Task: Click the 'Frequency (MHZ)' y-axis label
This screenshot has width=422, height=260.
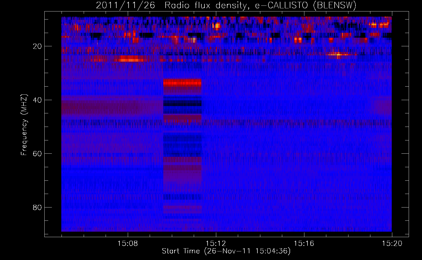Action: tap(24, 125)
